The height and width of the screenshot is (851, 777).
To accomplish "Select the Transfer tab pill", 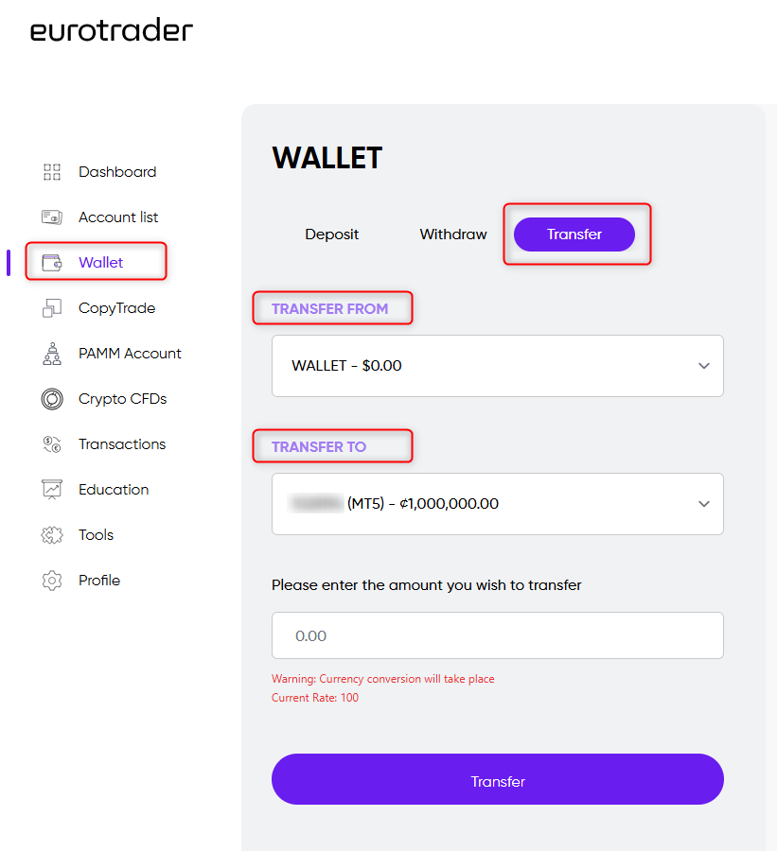I will (x=574, y=234).
